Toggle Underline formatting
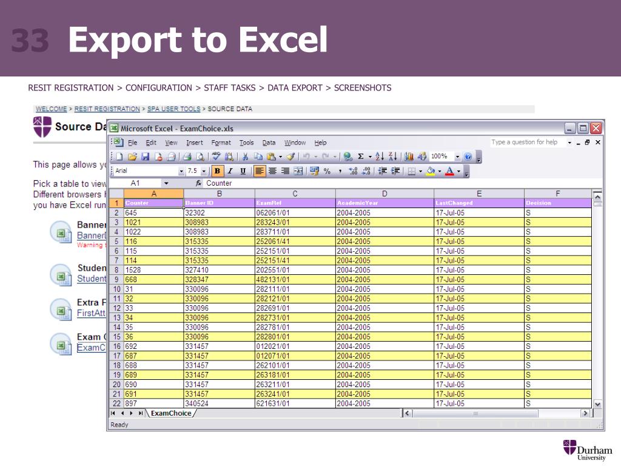The width and height of the screenshot is (621, 466). tap(243, 172)
